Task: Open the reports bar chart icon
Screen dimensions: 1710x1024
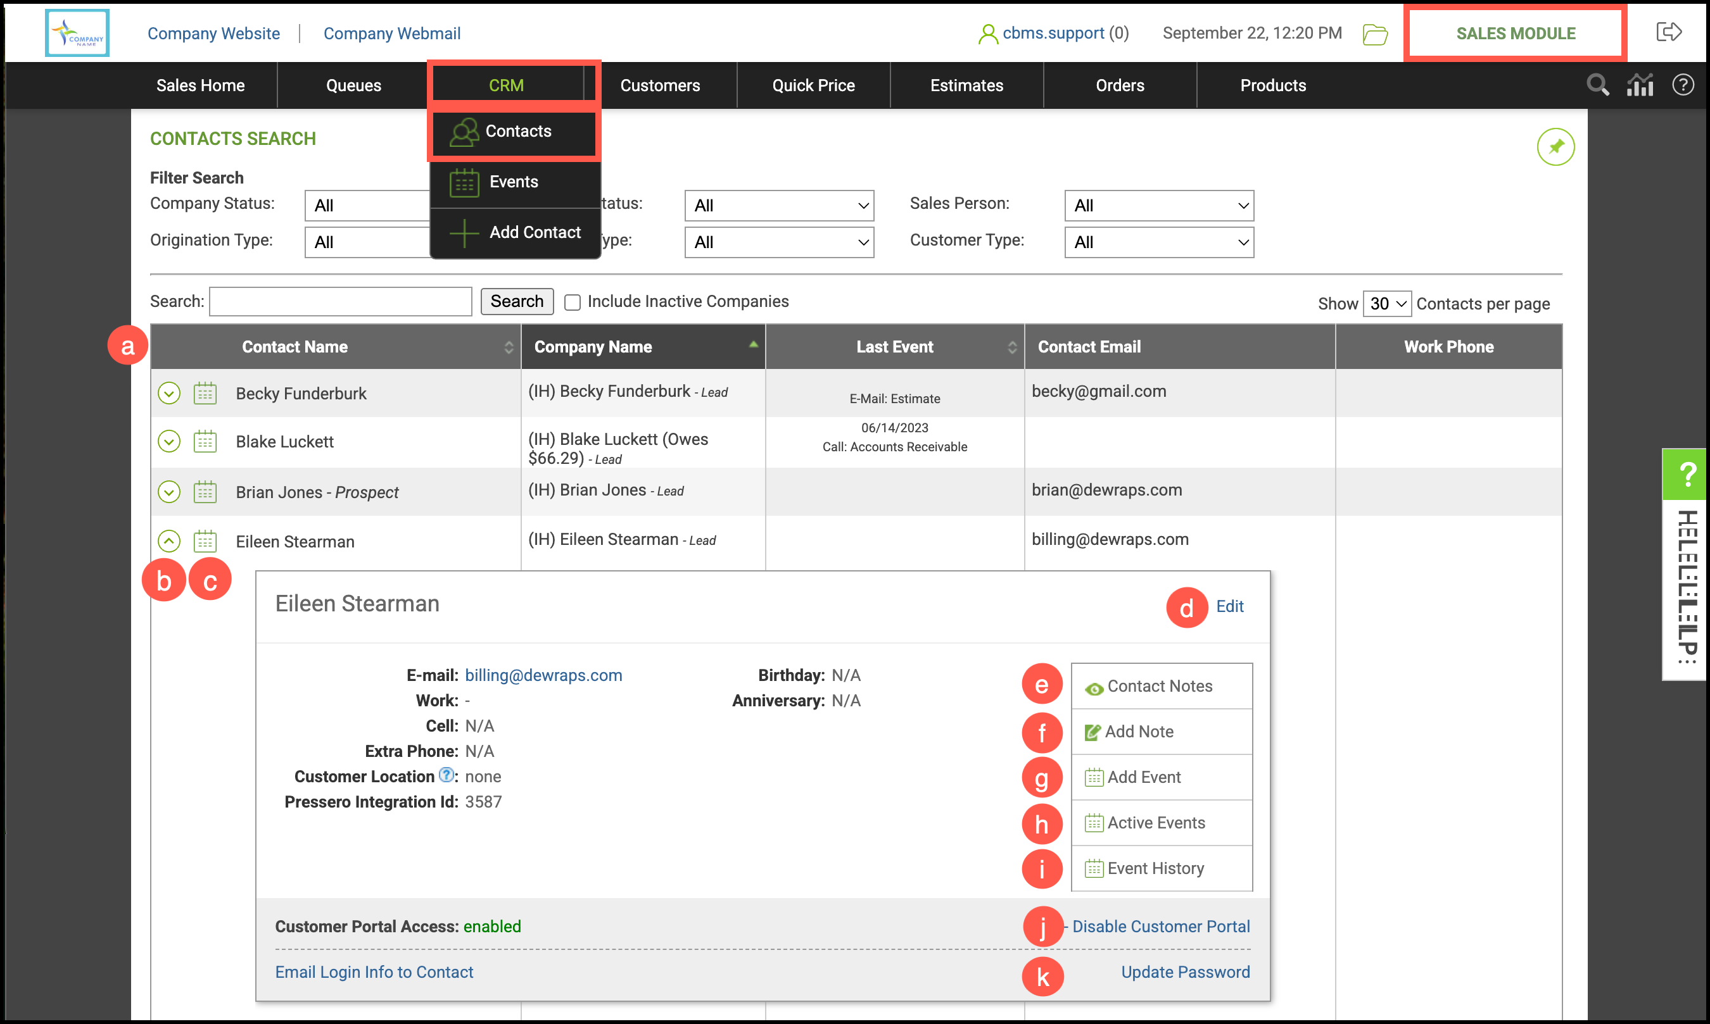Action: [x=1640, y=85]
